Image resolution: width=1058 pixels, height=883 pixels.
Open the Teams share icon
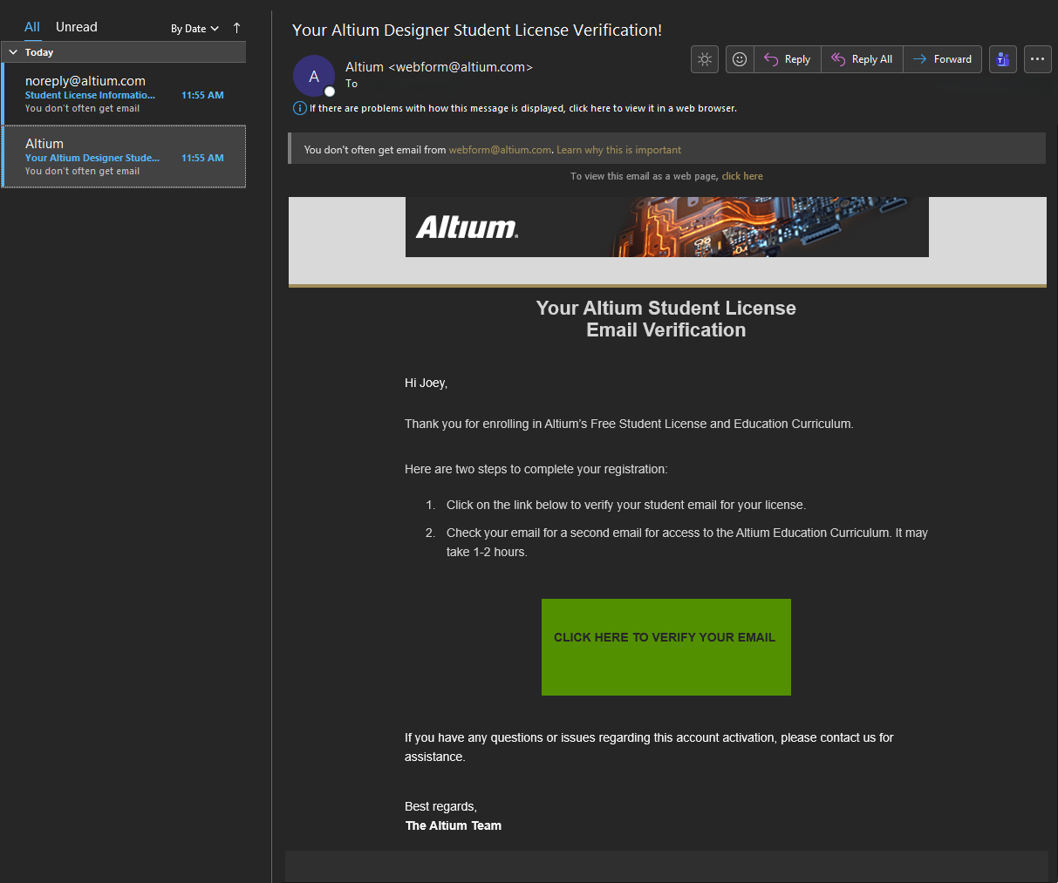[x=1003, y=59]
